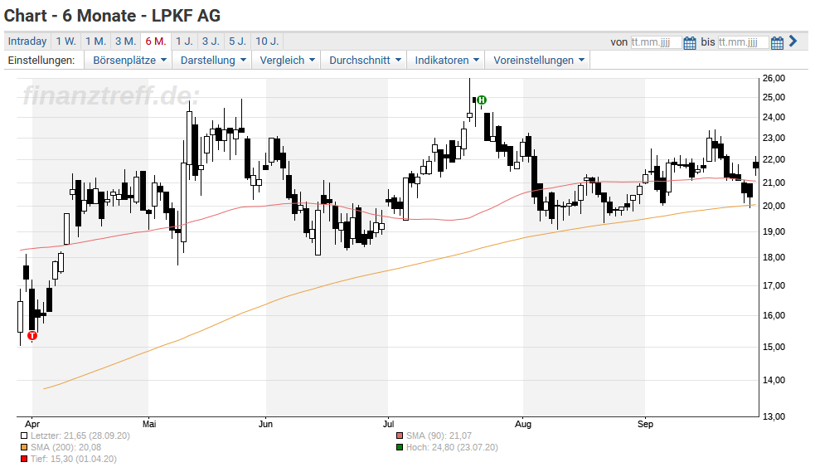Click the 20,00 price axis label

tap(774, 206)
